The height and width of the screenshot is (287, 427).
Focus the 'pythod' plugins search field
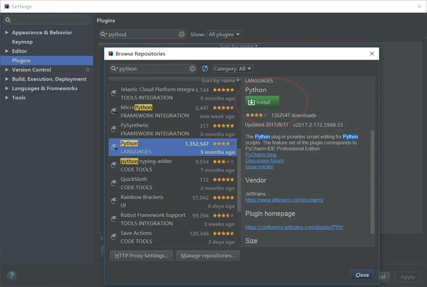(x=143, y=34)
